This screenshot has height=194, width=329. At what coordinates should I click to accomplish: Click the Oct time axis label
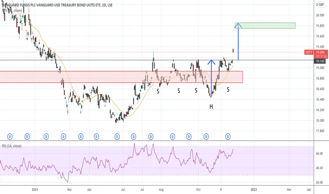click(198, 190)
